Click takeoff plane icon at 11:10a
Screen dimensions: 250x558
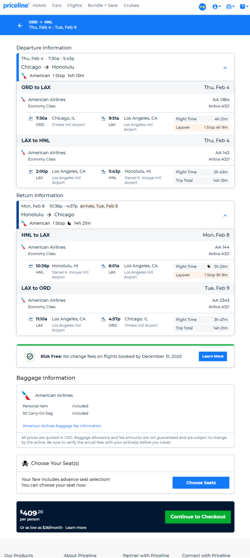tap(31, 319)
